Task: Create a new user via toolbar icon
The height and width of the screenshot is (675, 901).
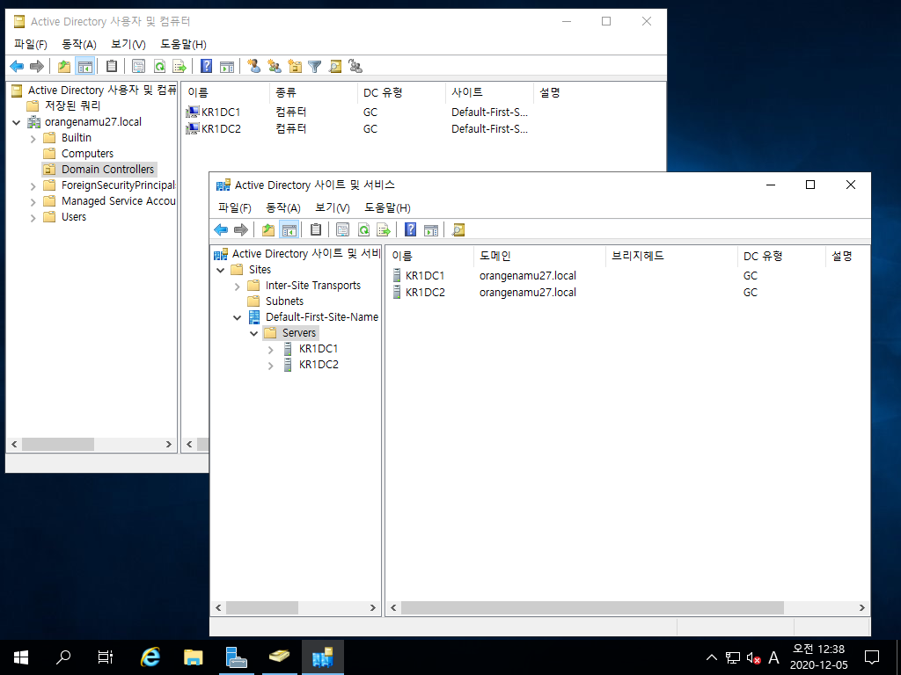Action: [x=254, y=67]
